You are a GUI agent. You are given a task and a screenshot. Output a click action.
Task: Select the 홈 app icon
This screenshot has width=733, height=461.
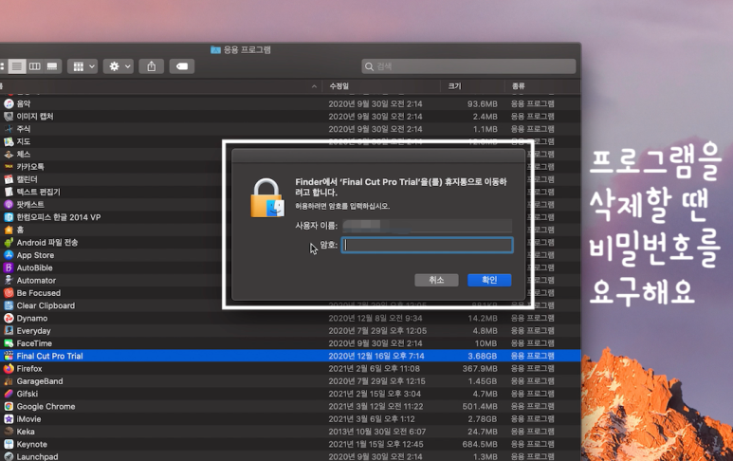(9, 230)
